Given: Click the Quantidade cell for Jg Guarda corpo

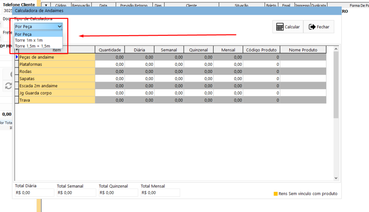Looking at the screenshot, I should coord(110,93).
